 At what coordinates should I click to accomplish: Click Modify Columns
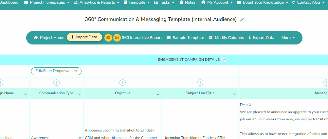226,38
